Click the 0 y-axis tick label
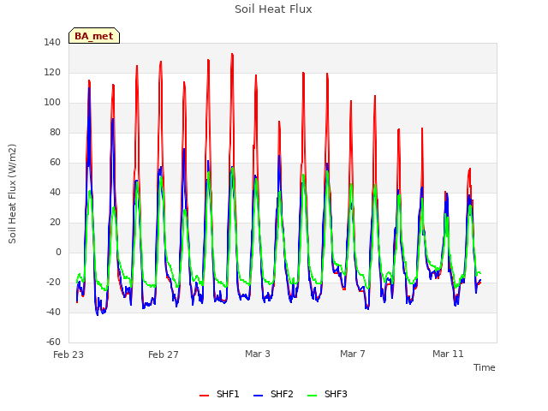 [x=58, y=252]
